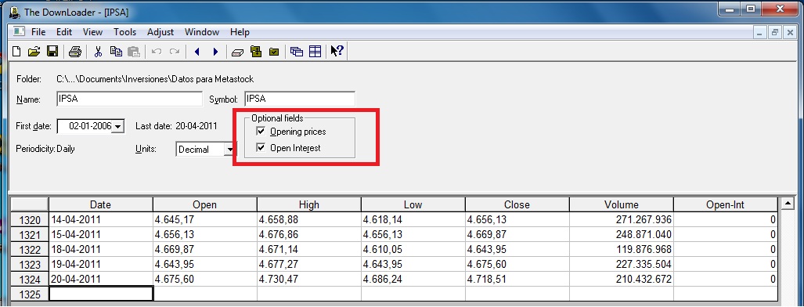
Task: Select the Close column header
Action: pos(517,205)
